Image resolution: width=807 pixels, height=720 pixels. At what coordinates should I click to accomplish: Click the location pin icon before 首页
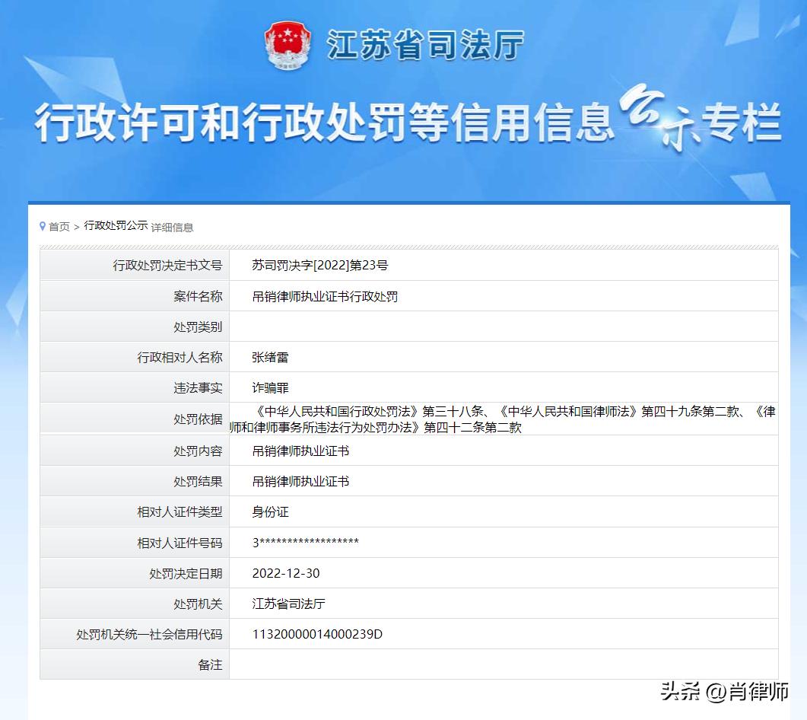(x=43, y=225)
